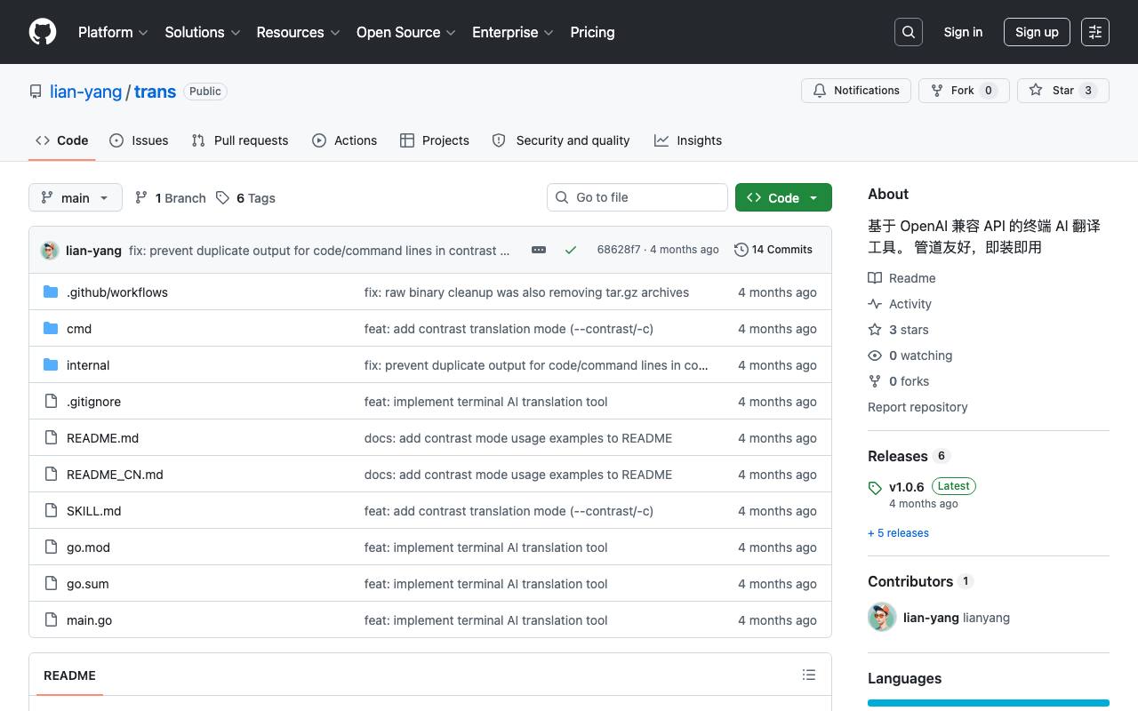Image resolution: width=1138 pixels, height=711 pixels.
Task: Switch to the Issues tab
Action: 139,140
